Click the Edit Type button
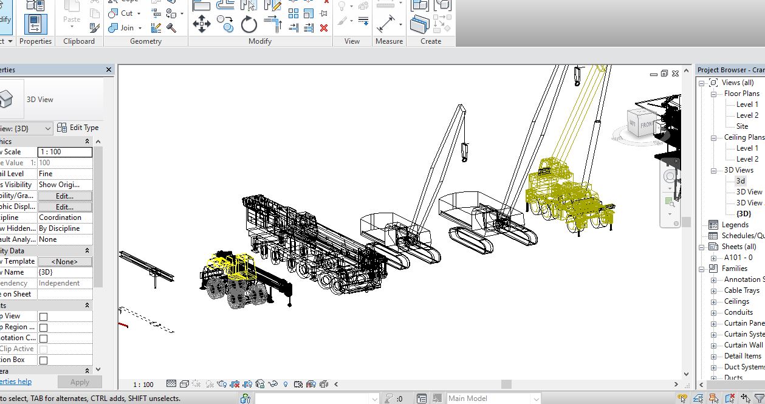The height and width of the screenshot is (404, 765). [78, 128]
